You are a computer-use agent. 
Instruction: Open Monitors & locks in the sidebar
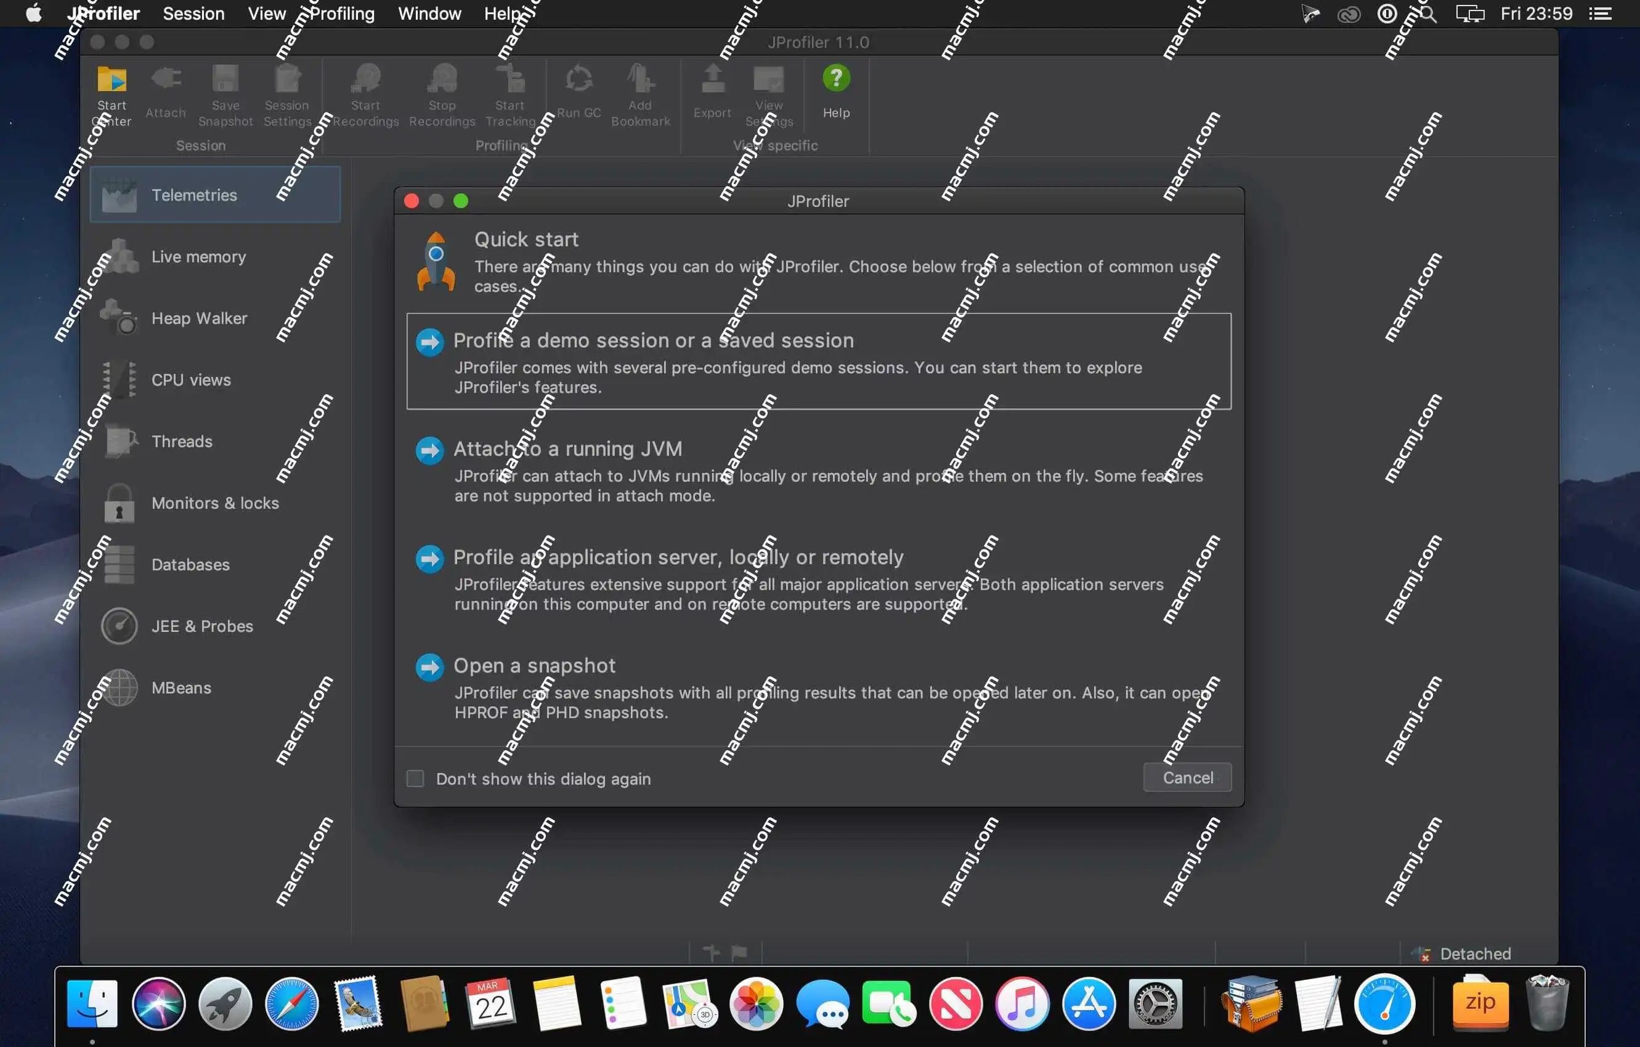click(x=215, y=503)
